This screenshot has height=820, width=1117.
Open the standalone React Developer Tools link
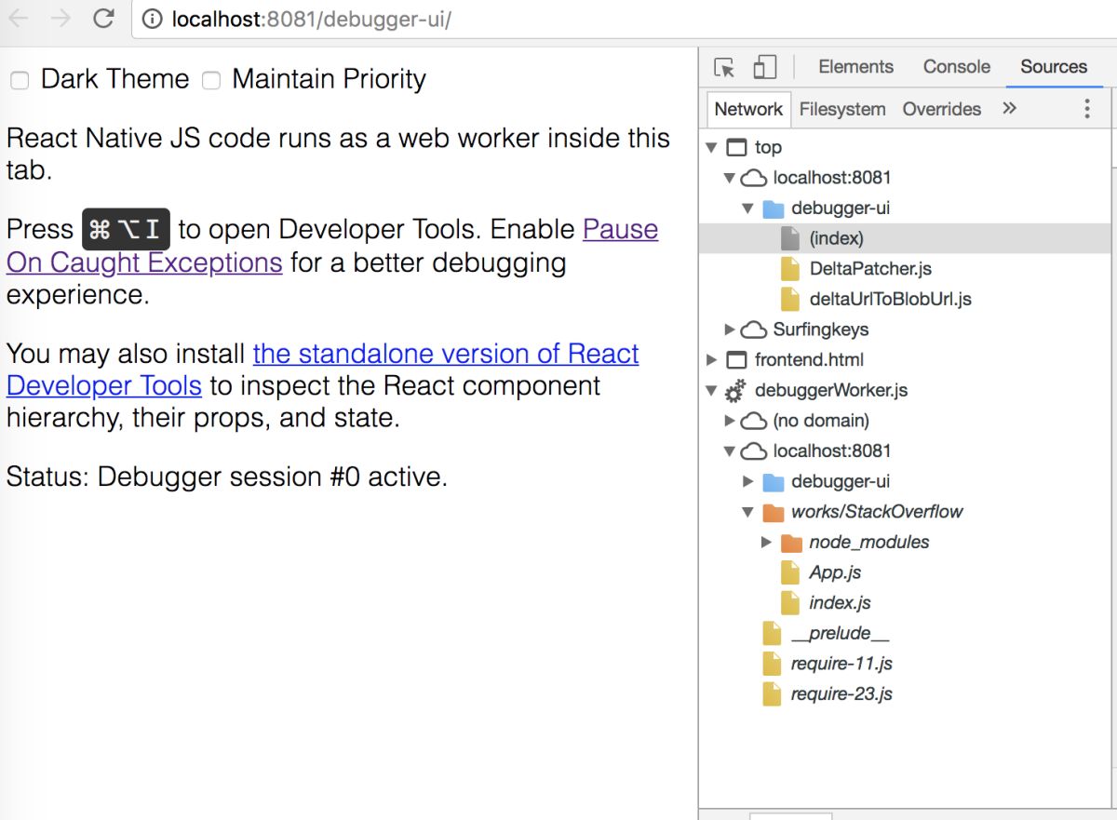coord(323,370)
